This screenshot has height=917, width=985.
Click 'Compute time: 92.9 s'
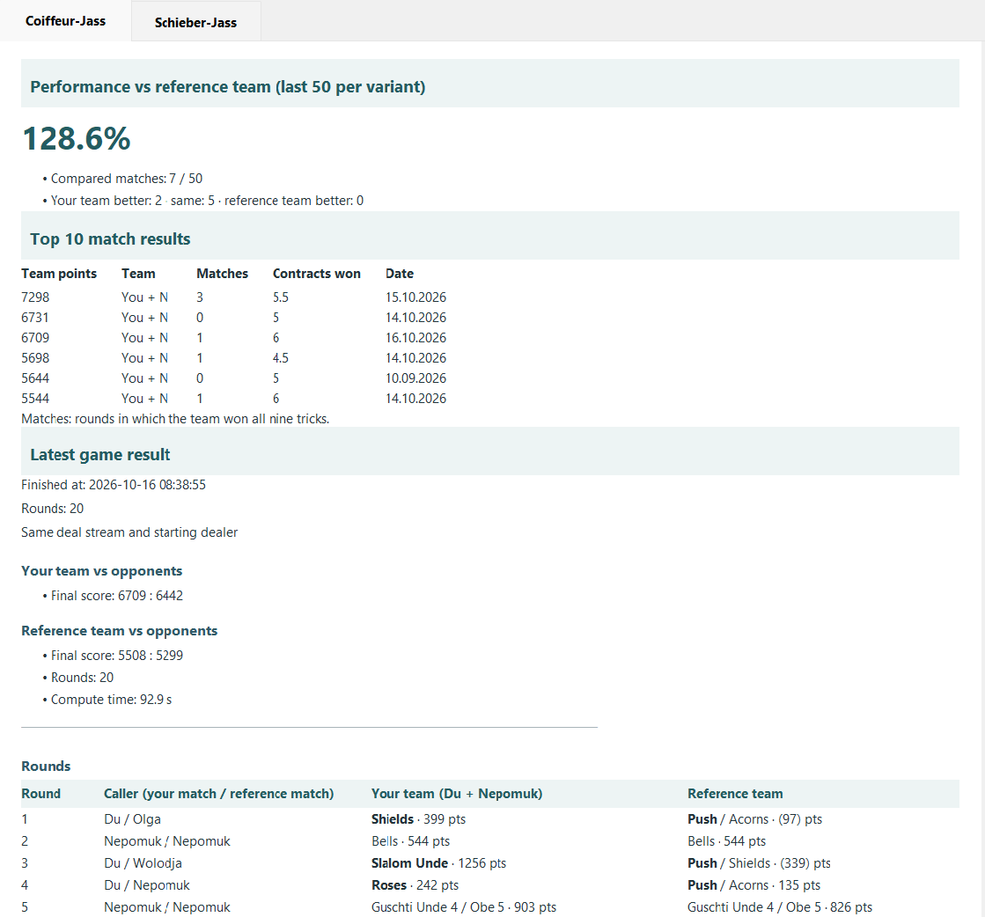(111, 700)
